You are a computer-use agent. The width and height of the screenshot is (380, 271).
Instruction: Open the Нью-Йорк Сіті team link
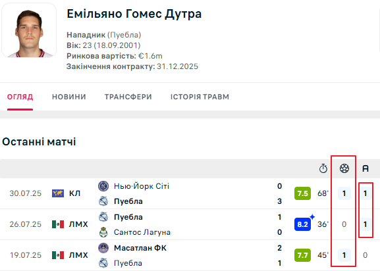pos(142,186)
